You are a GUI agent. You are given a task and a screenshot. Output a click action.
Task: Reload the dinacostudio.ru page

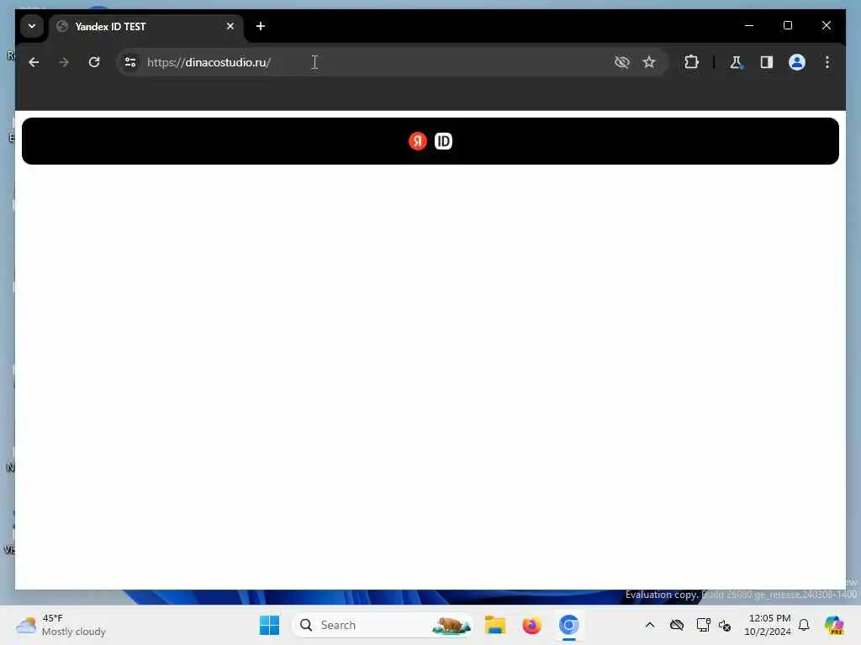(94, 62)
